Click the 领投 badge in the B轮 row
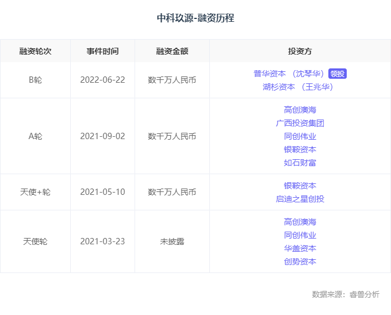This screenshot has height=315, width=391. pyautogui.click(x=338, y=74)
